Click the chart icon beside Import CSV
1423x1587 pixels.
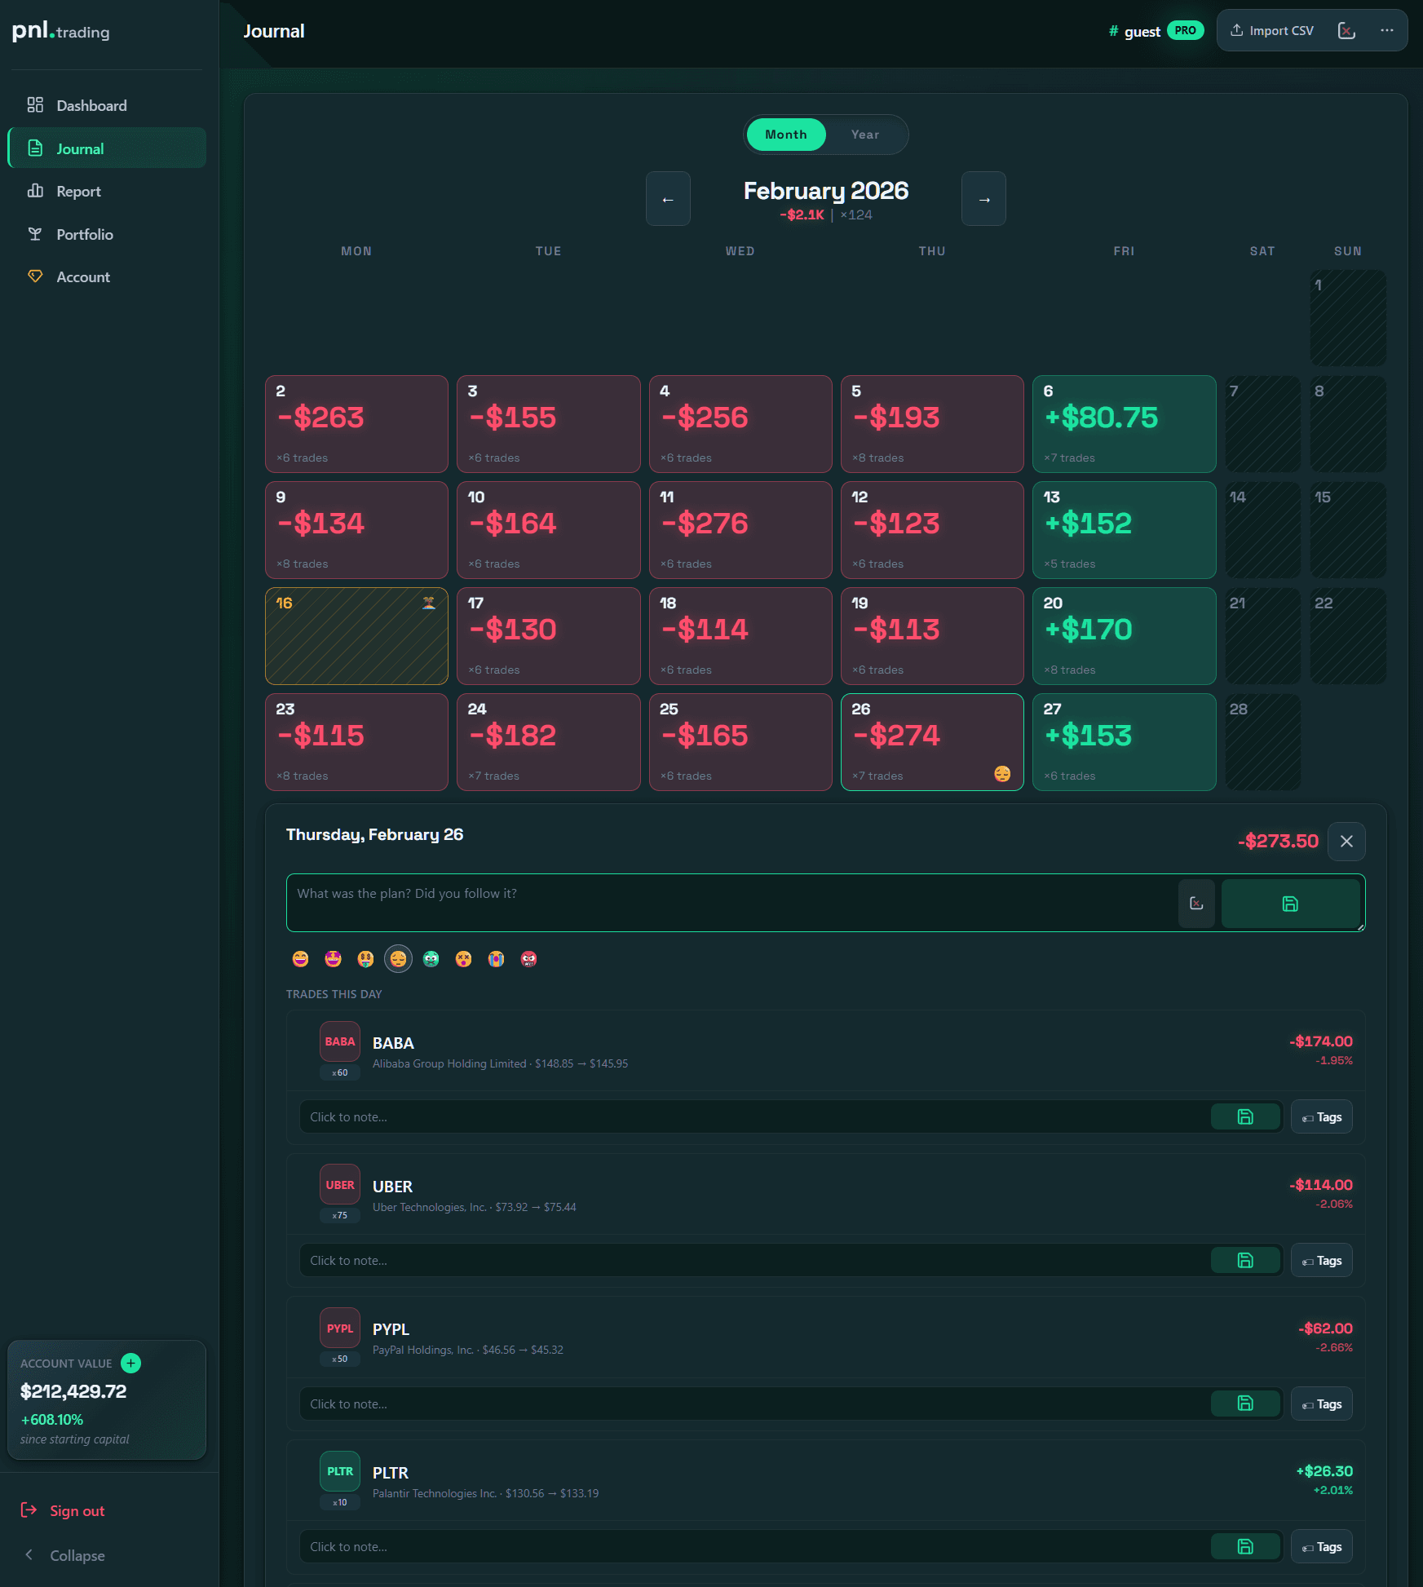(1346, 31)
